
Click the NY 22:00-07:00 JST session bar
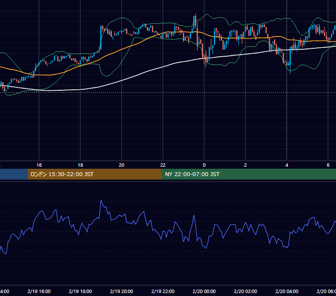pos(249,174)
